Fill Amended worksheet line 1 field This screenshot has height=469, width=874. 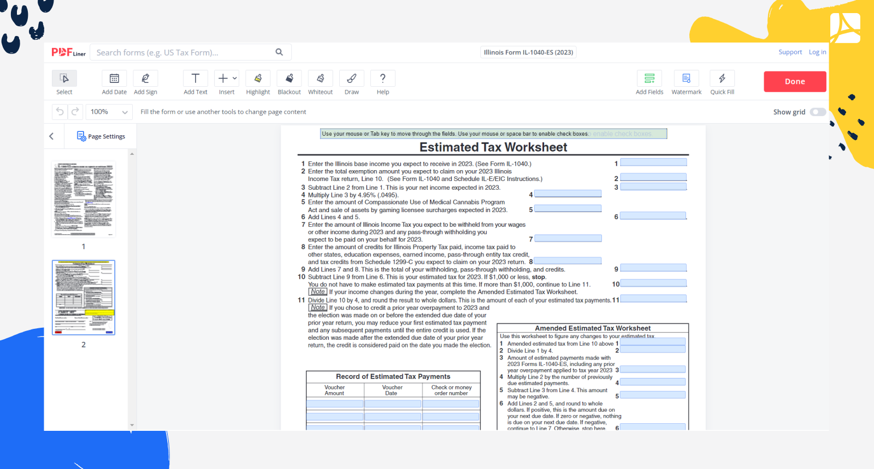pyautogui.click(x=653, y=342)
